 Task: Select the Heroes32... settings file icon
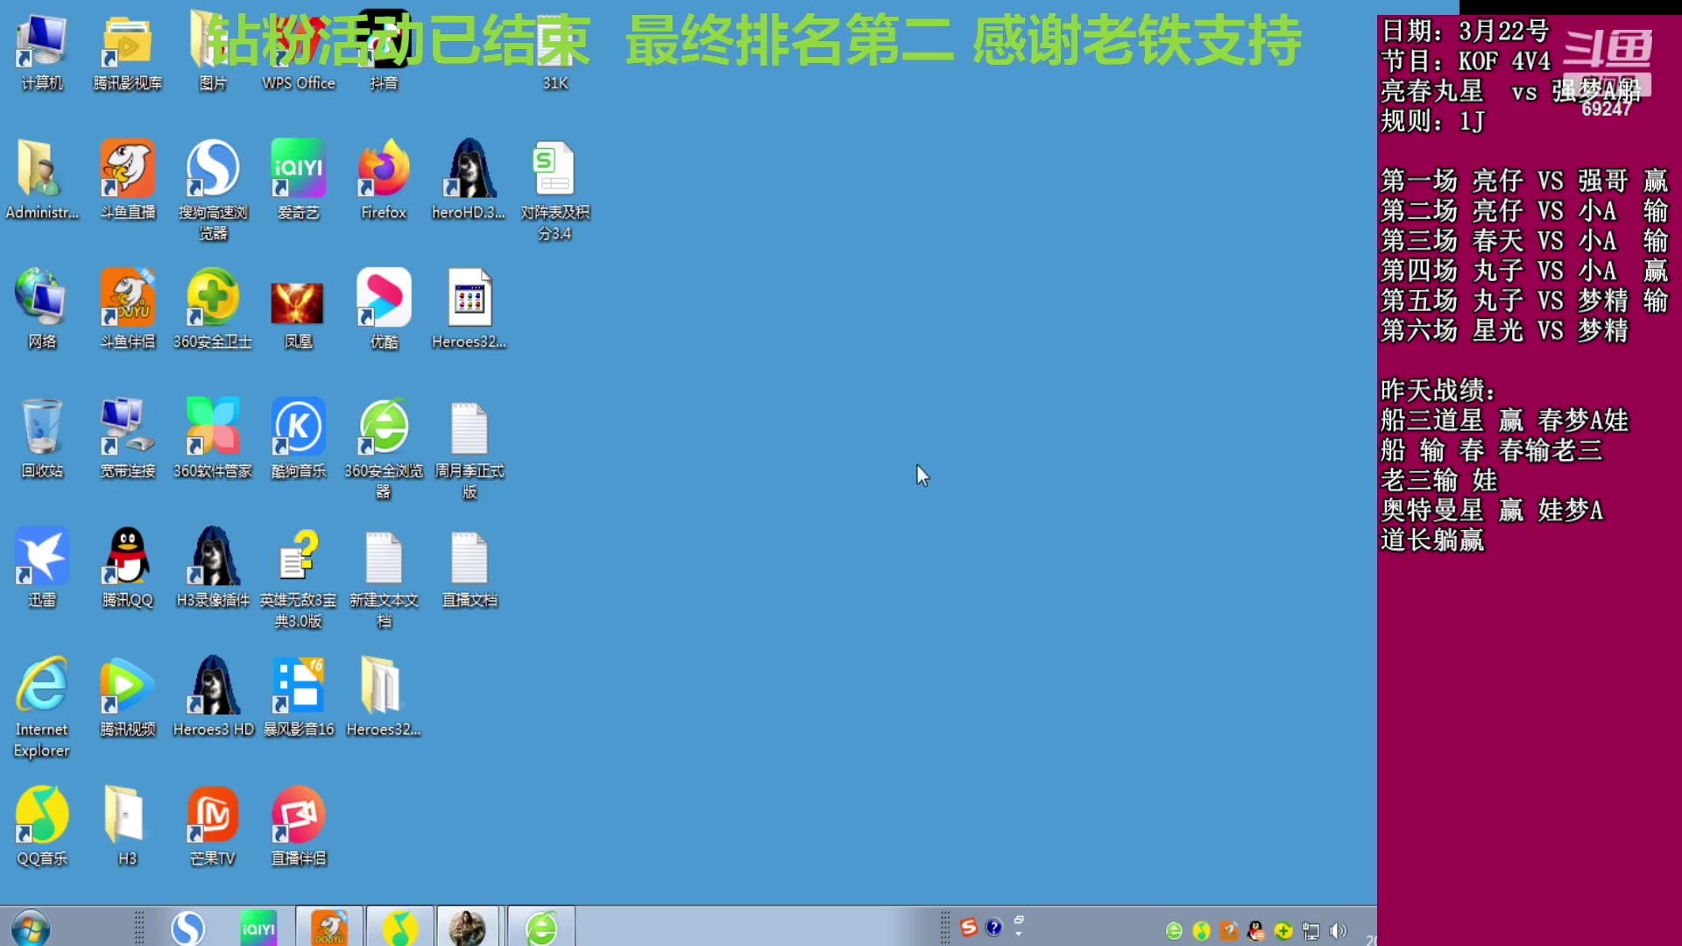(469, 309)
